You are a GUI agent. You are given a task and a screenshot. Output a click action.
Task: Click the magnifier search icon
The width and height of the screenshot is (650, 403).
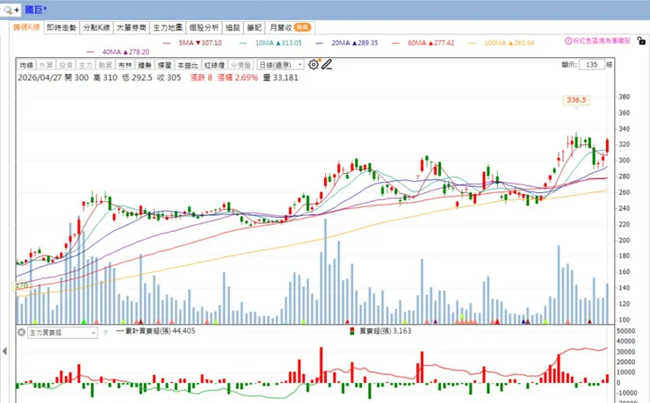click(x=7, y=10)
